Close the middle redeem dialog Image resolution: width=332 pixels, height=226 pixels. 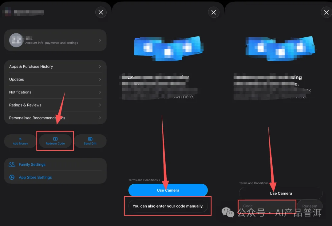point(214,13)
